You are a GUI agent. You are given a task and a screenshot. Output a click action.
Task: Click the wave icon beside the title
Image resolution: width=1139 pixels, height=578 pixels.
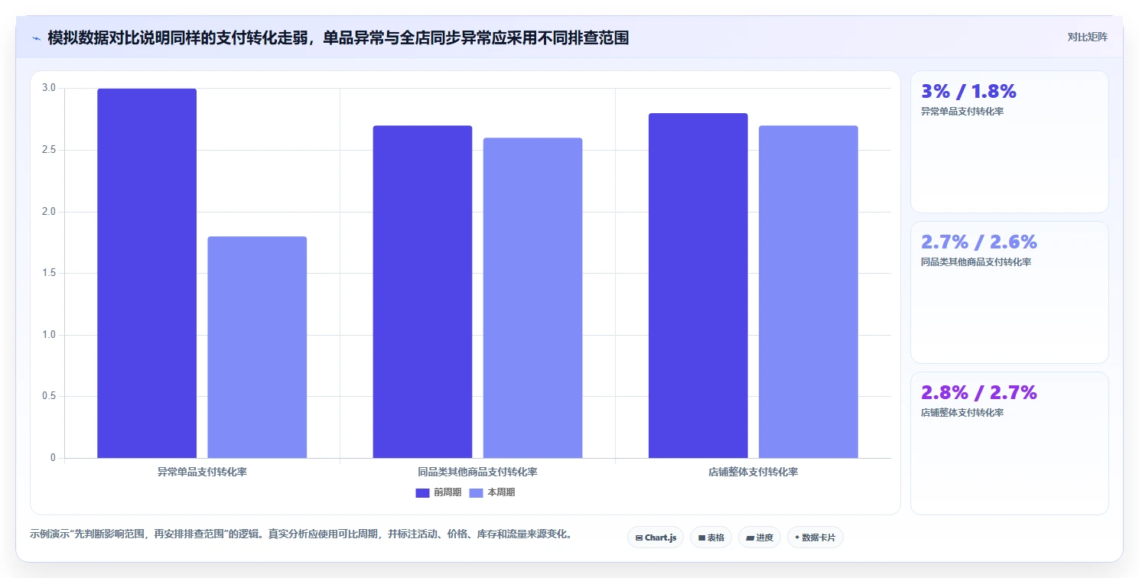36,38
